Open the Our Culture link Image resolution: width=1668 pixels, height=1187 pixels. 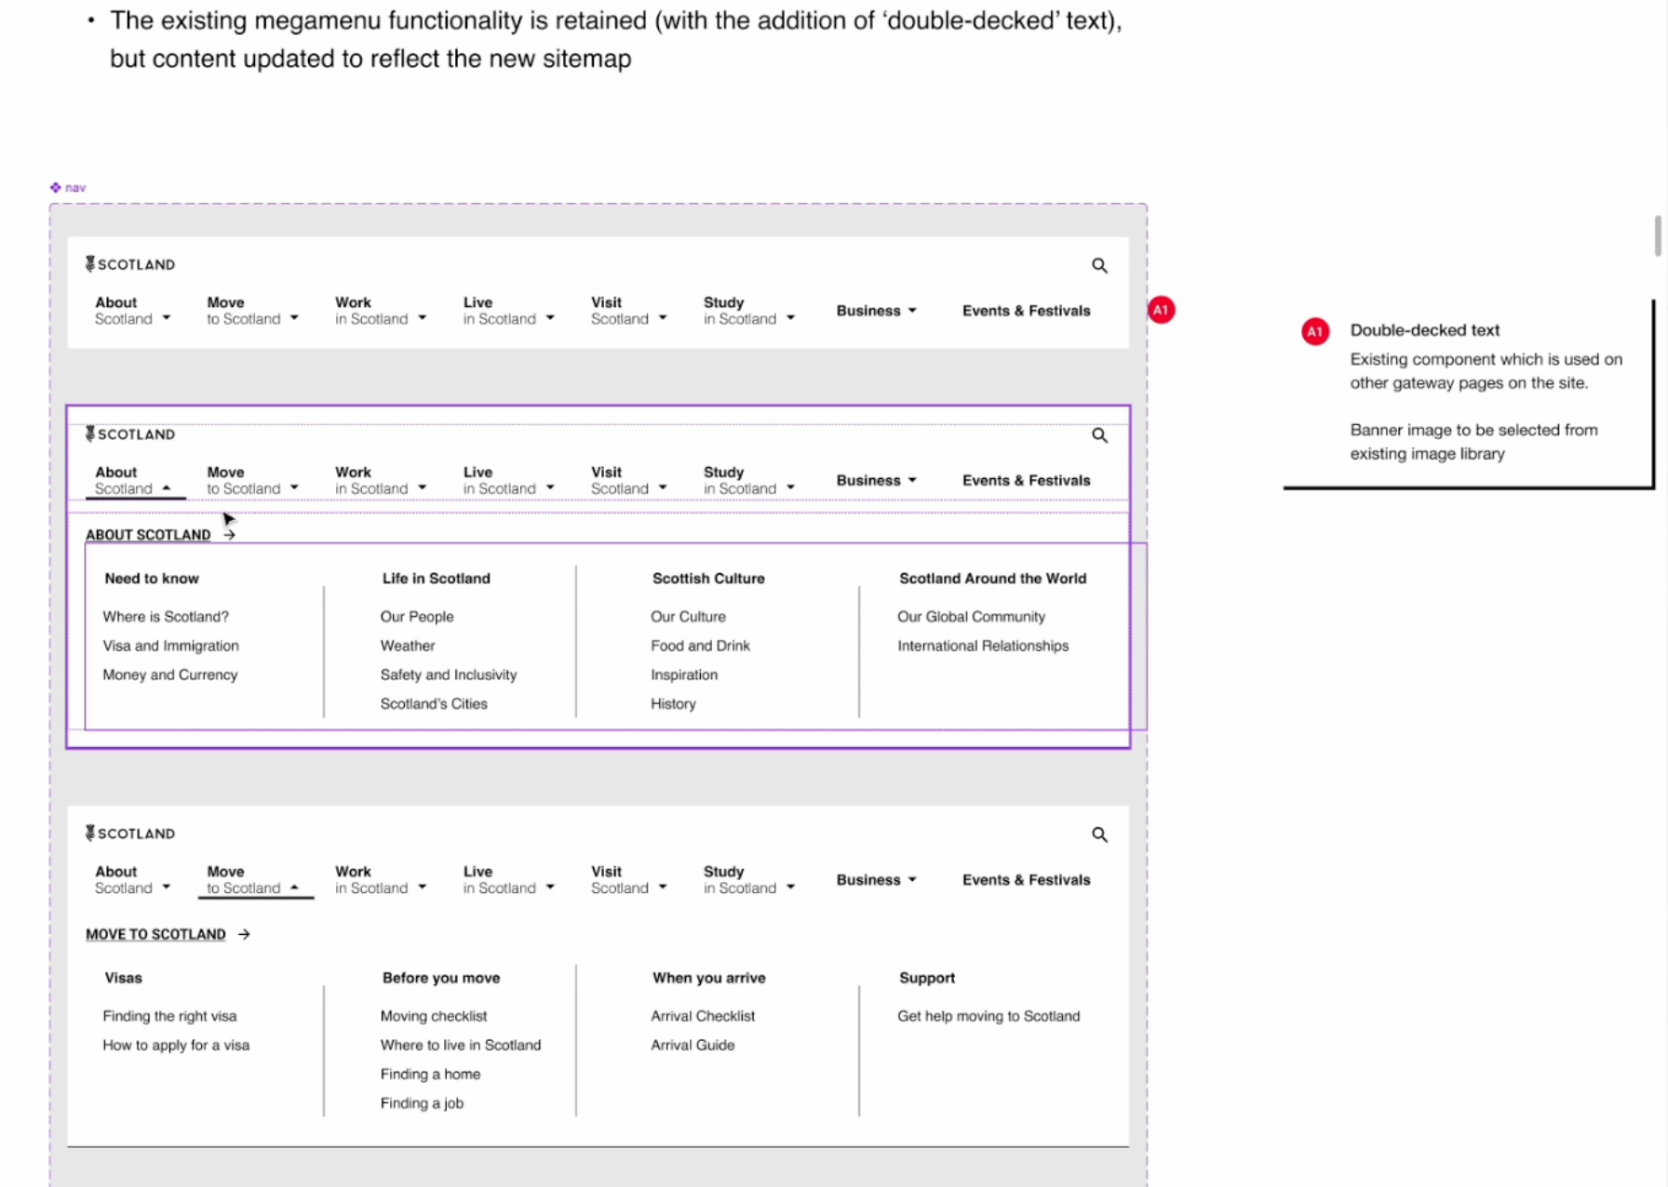pos(688,617)
